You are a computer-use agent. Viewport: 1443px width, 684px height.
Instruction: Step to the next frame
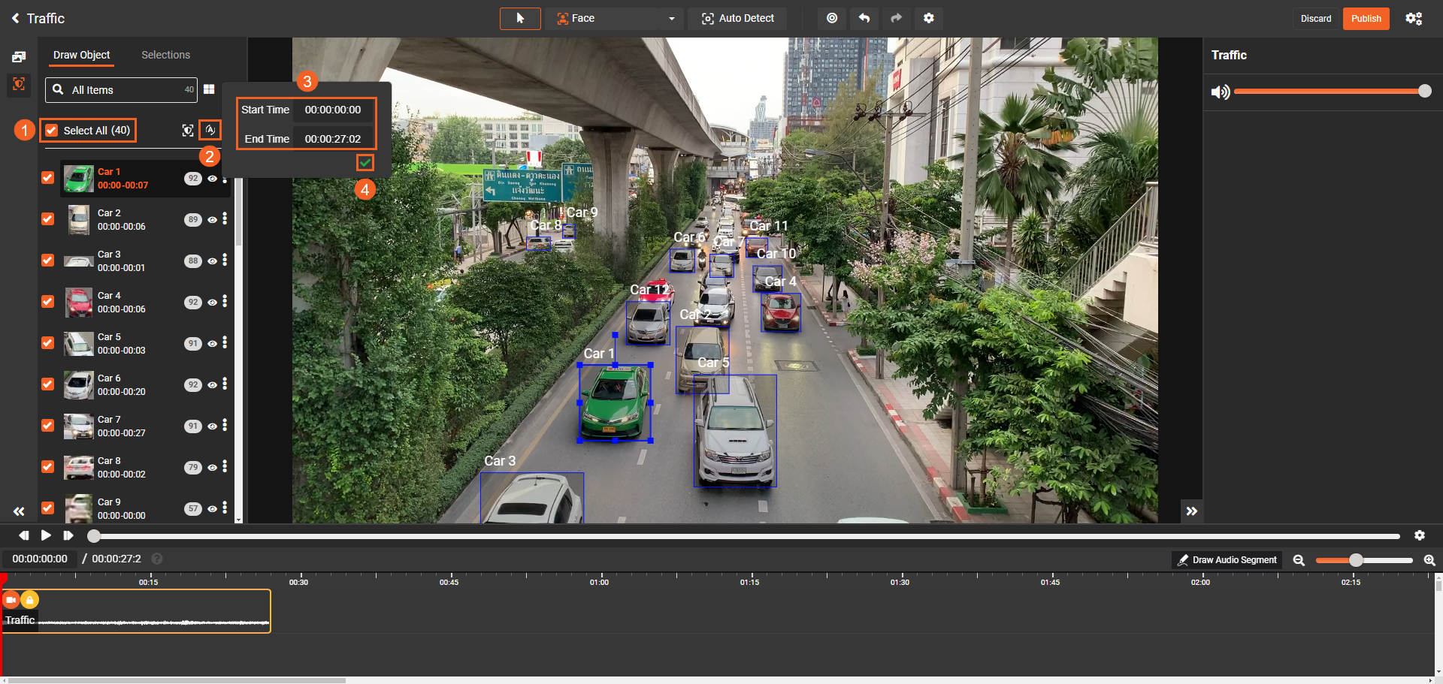[x=68, y=535]
